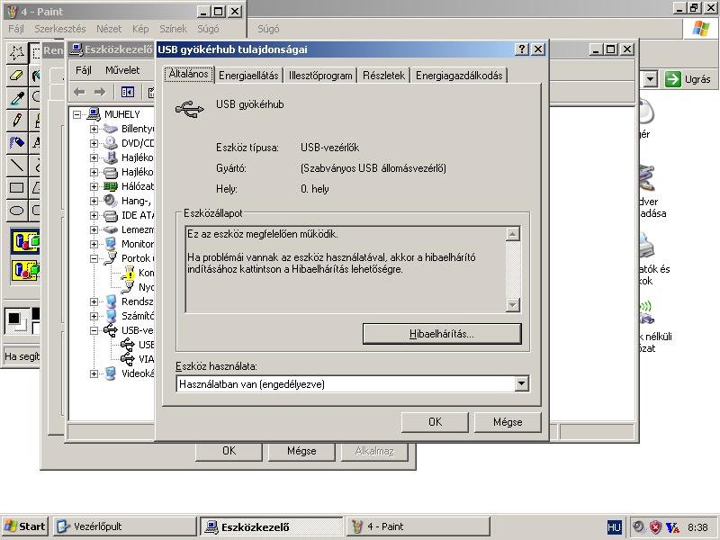Choose the transparent selection option in Paint
The height and width of the screenshot is (540, 720).
(25, 269)
